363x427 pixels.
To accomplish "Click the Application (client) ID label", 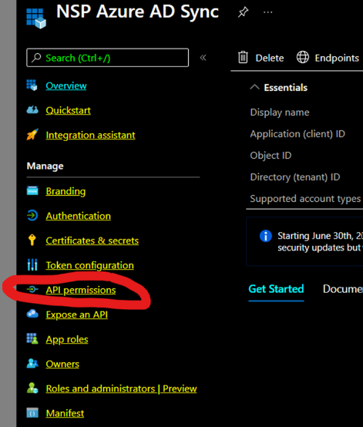I will pyautogui.click(x=297, y=134).
